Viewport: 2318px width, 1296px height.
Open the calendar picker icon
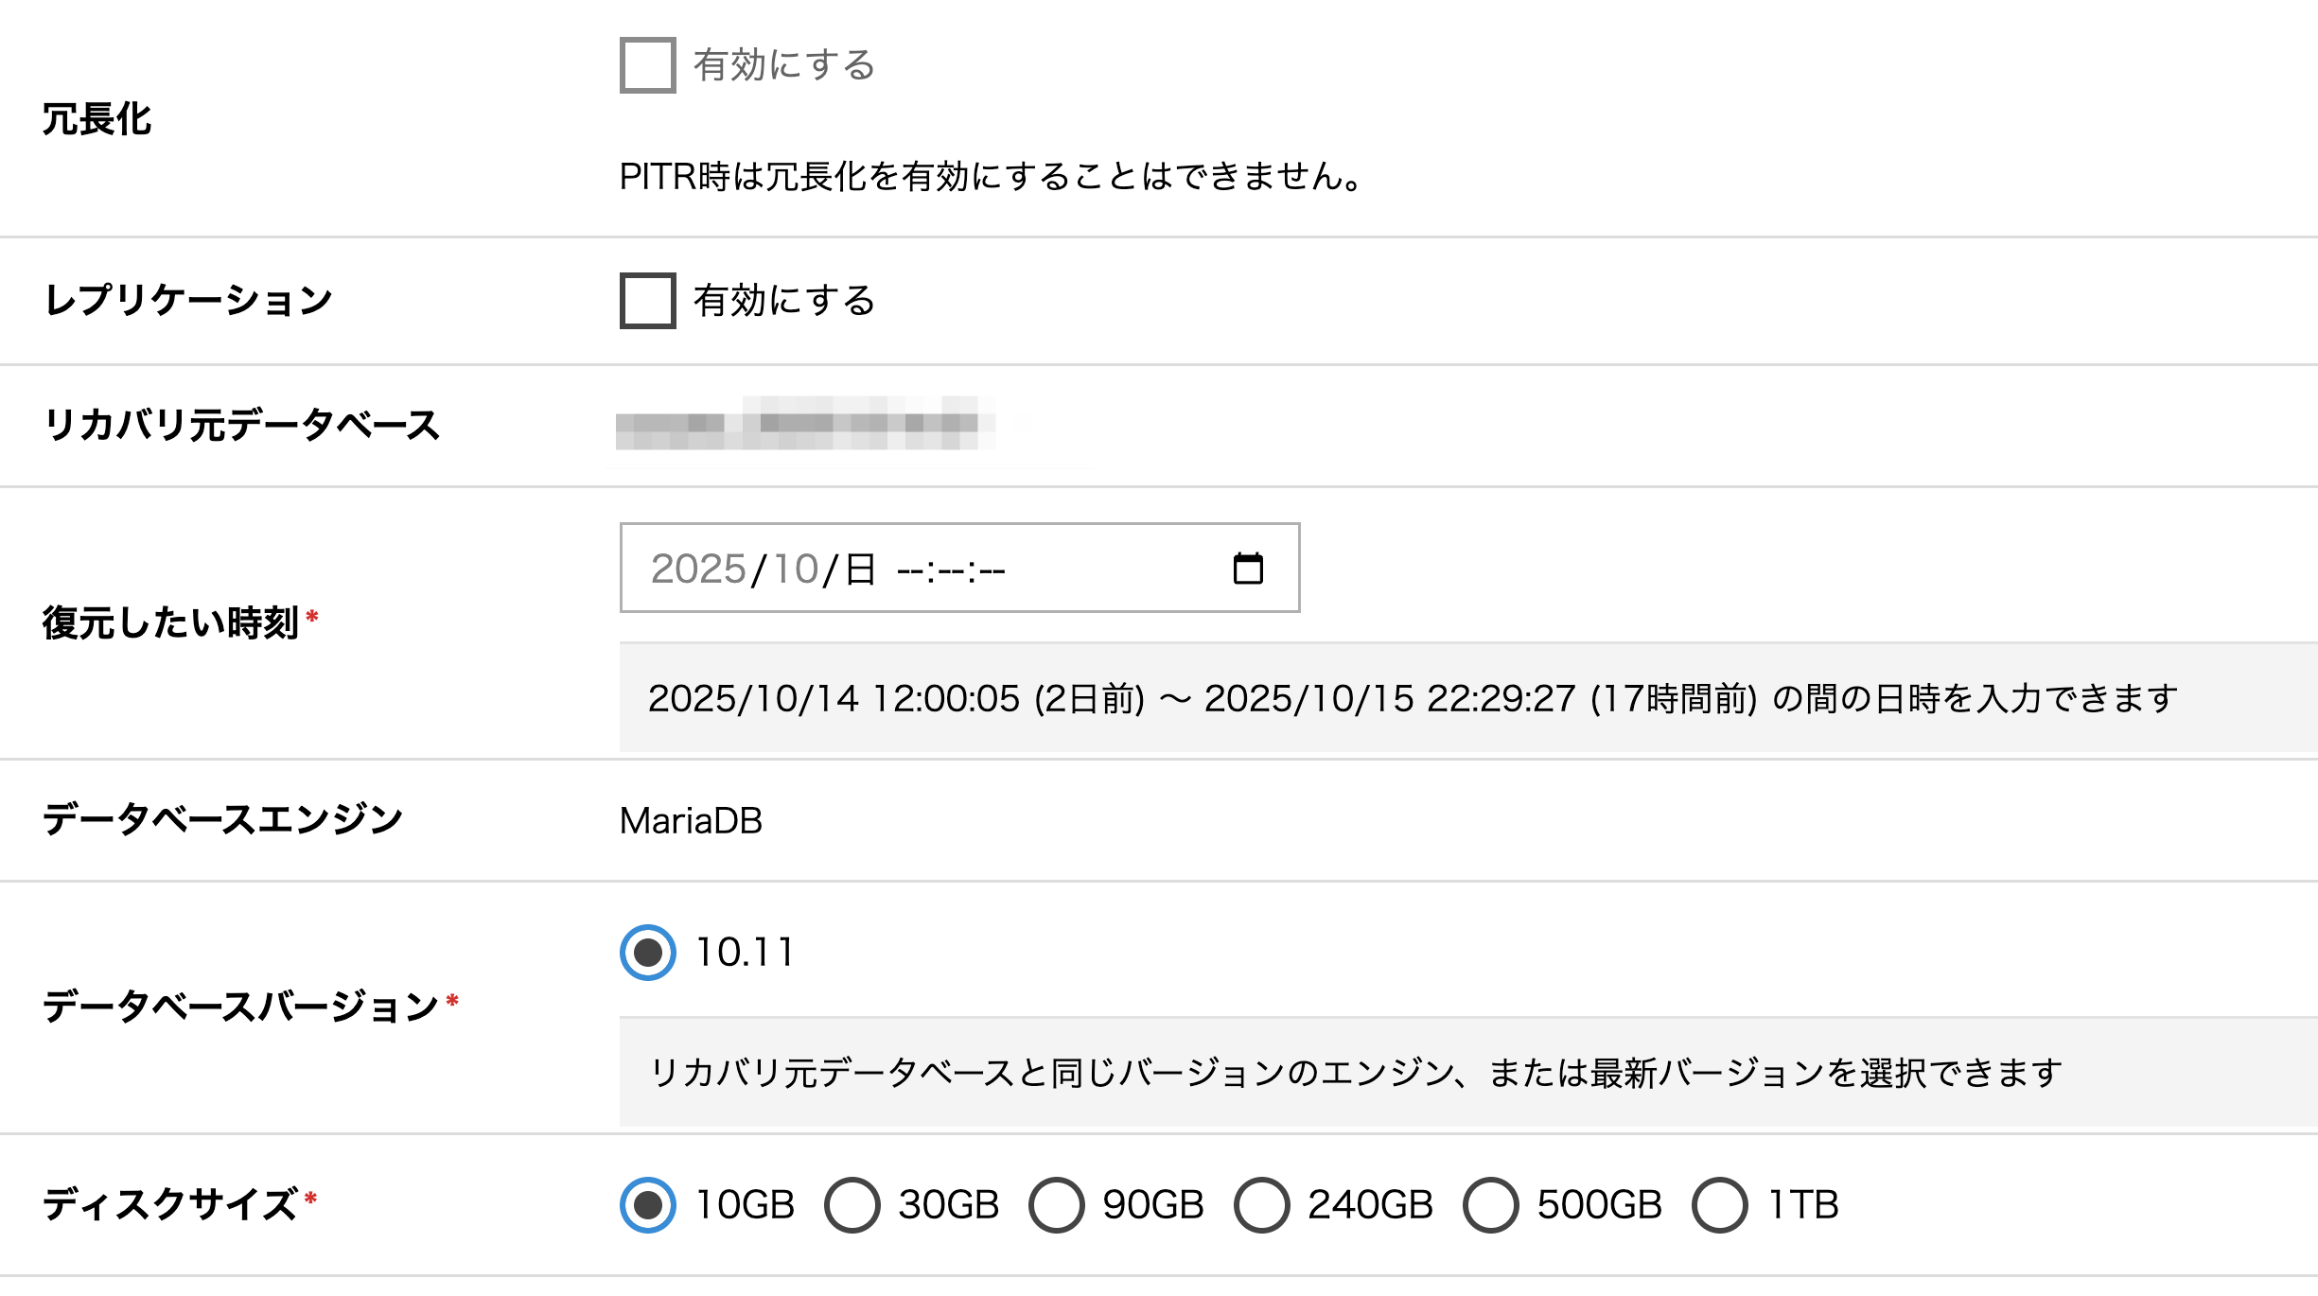tap(1248, 569)
